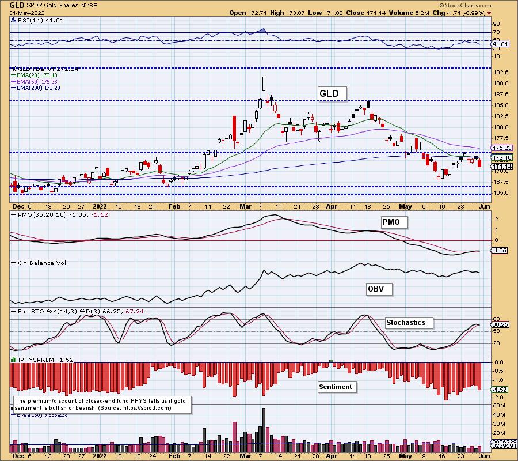Click the EMA(200) 173.28 legend entry
This screenshot has height=461, width=518.
coord(39,88)
